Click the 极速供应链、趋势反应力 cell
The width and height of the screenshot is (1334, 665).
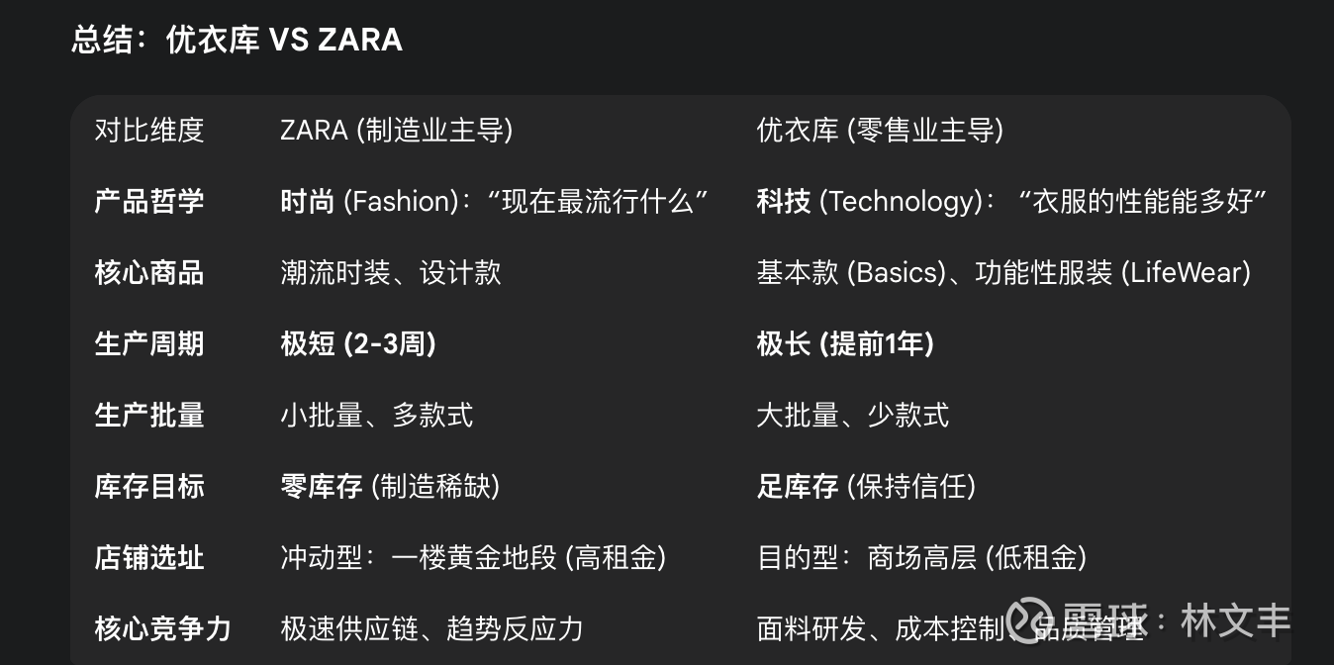(x=431, y=628)
